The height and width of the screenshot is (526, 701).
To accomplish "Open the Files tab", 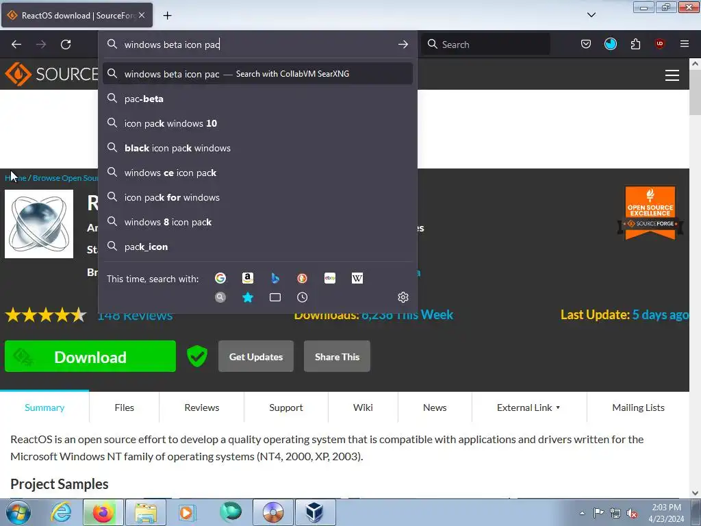I will pyautogui.click(x=125, y=408).
